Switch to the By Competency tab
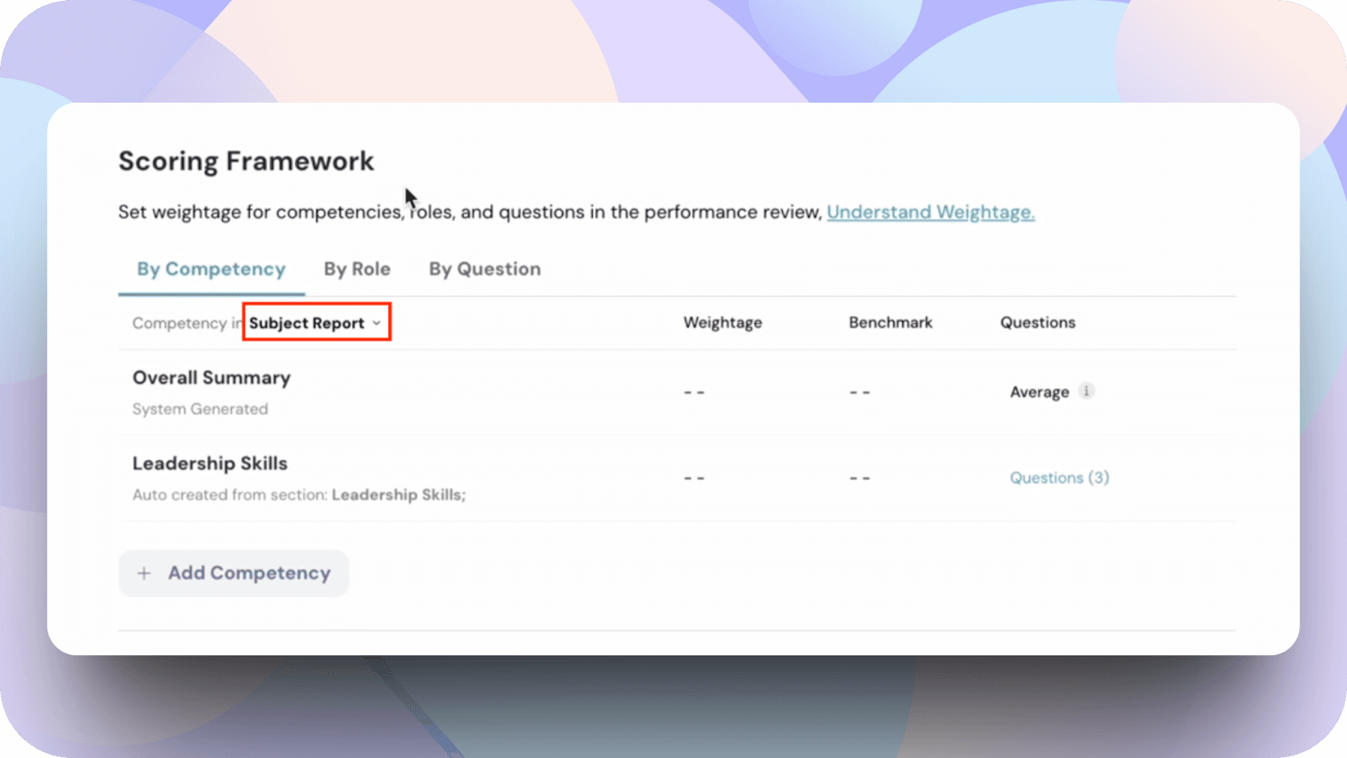Screen dimensions: 1347x758 pos(211,270)
